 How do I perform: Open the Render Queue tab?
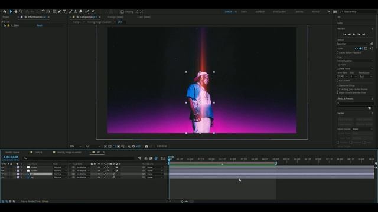click(x=12, y=152)
